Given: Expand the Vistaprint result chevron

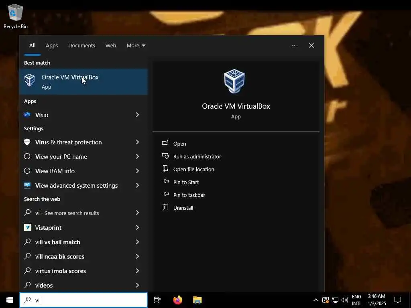Looking at the screenshot, I should coord(137,227).
